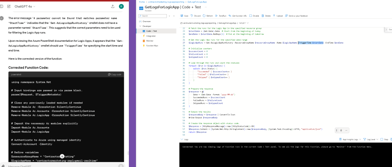This screenshot has width=392, height=167.
Task: Click the drag handle between ChatGPT and Azure windows
Action: pos(128,153)
